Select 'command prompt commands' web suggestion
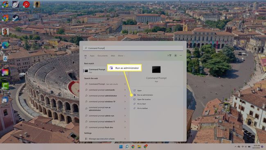The width and height of the screenshot is (266, 150). point(105,90)
